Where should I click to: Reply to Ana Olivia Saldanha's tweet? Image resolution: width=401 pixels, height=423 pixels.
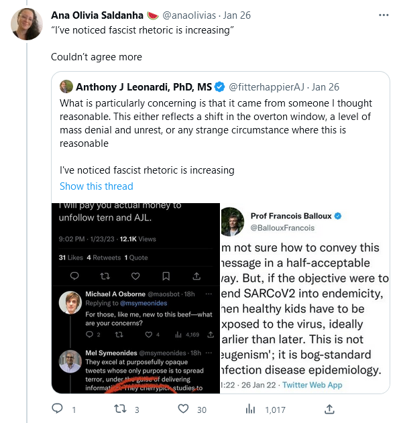[57, 409]
